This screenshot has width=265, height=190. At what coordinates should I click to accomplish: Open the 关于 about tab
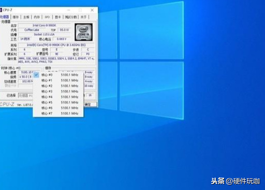click(84, 17)
